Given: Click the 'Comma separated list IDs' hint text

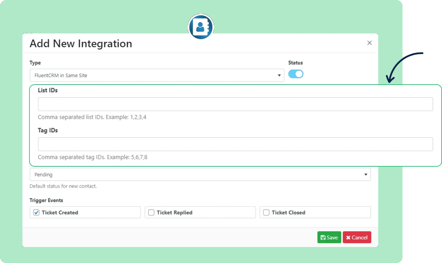Looking at the screenshot, I should [x=92, y=117].
